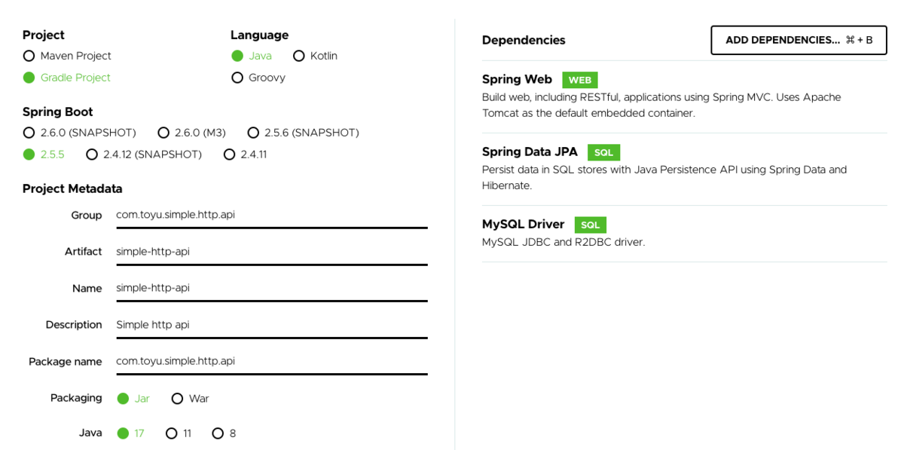Screen dimensions: 904x450
Task: Select Spring Boot 2.4.12 (SNAPSHOT)
Action: pos(92,155)
